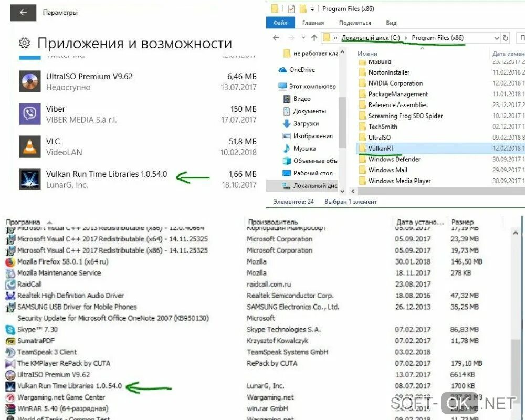Select the Windows Mail folder

(x=383, y=170)
